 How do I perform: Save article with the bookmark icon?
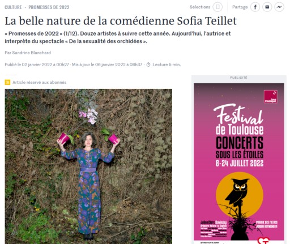[217, 7]
